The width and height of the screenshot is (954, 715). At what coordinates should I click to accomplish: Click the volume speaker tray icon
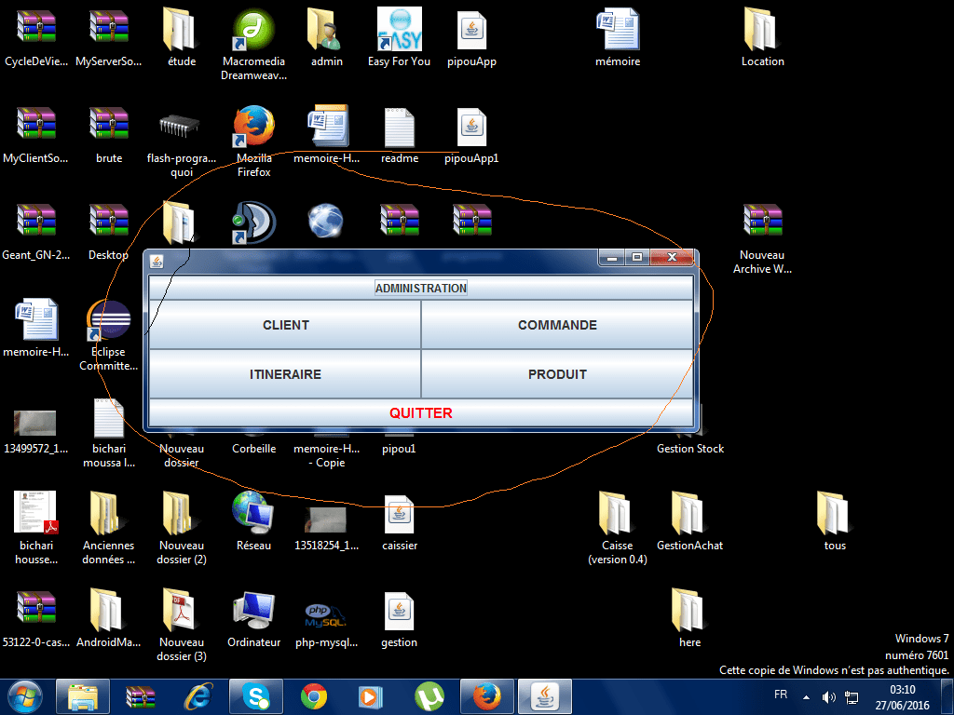tap(828, 697)
